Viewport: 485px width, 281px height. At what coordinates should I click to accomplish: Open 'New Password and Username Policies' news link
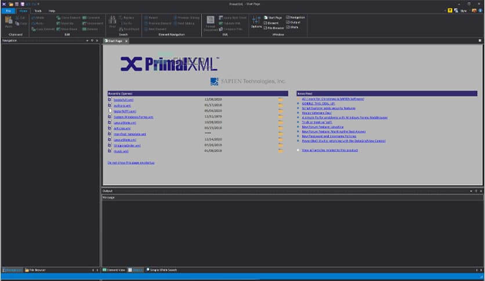click(x=329, y=136)
